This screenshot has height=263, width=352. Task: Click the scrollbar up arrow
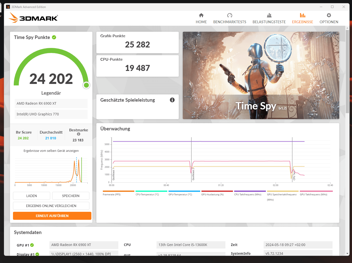tap(347, 28)
